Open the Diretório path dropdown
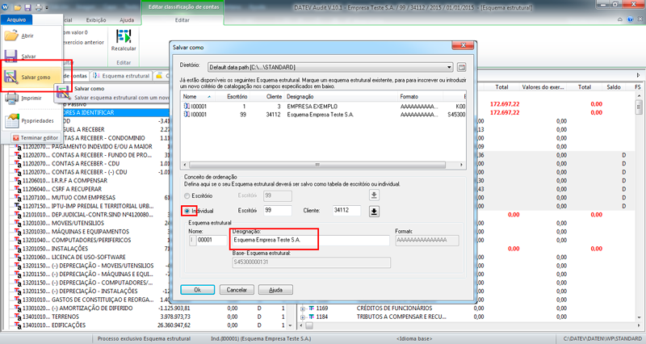Viewport: 646px width, 344px height. (449, 67)
